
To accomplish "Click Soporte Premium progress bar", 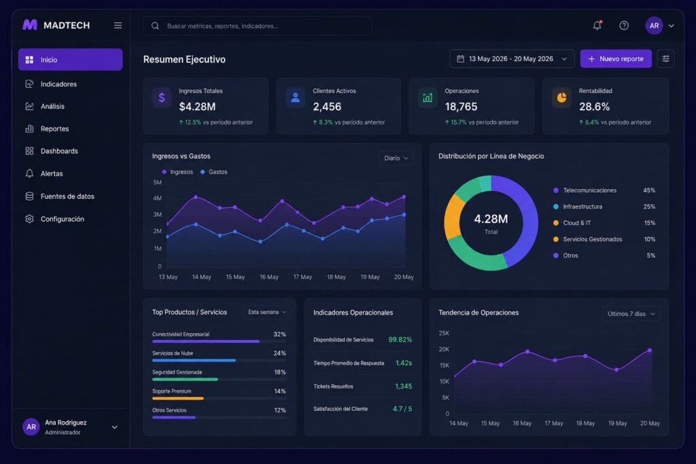I will coord(219,398).
